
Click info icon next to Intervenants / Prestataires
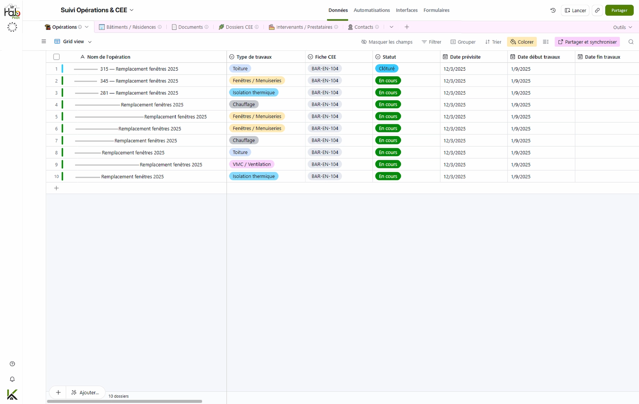pos(336,27)
